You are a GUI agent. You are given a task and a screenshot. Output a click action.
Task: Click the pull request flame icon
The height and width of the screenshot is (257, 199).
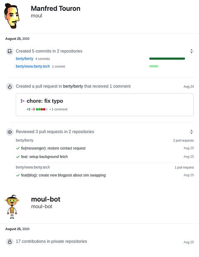pos(10,87)
